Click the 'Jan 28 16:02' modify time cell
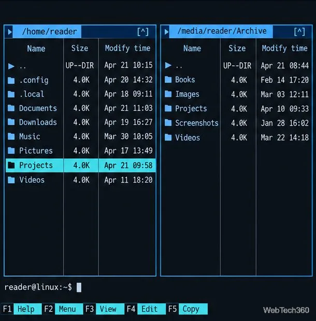Viewport: 316px width, 321px height. click(x=284, y=123)
